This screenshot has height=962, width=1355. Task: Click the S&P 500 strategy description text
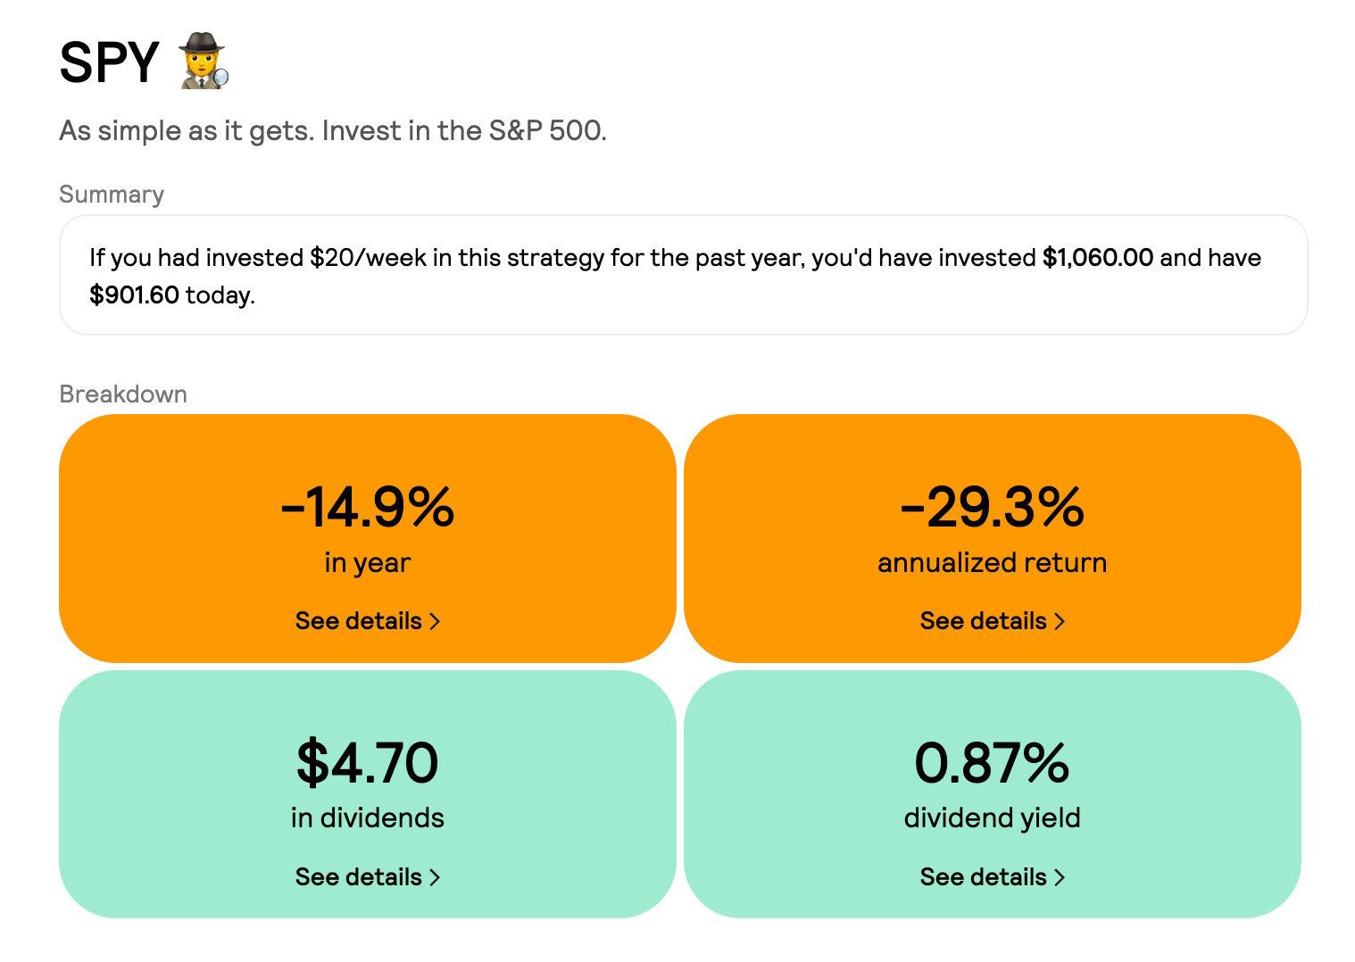(x=333, y=131)
